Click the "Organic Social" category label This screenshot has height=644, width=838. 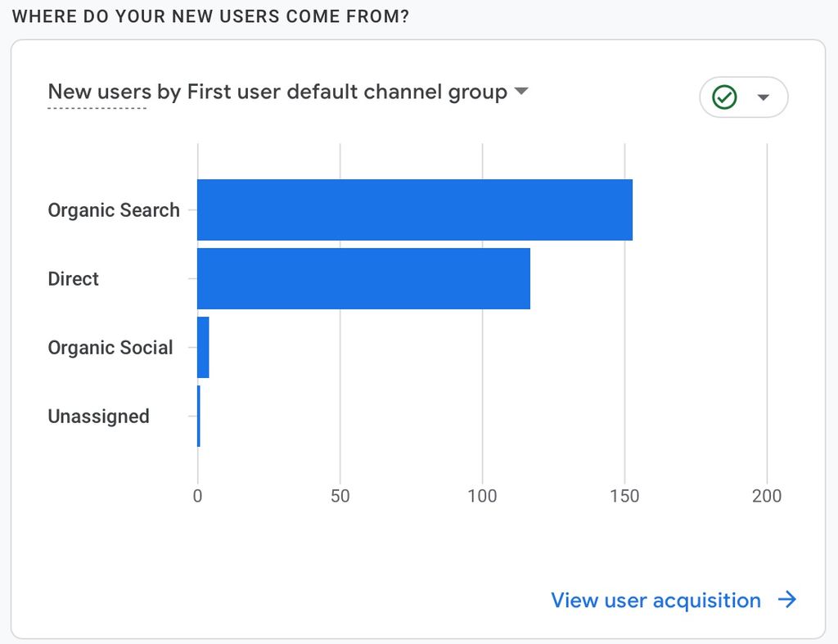(x=110, y=348)
